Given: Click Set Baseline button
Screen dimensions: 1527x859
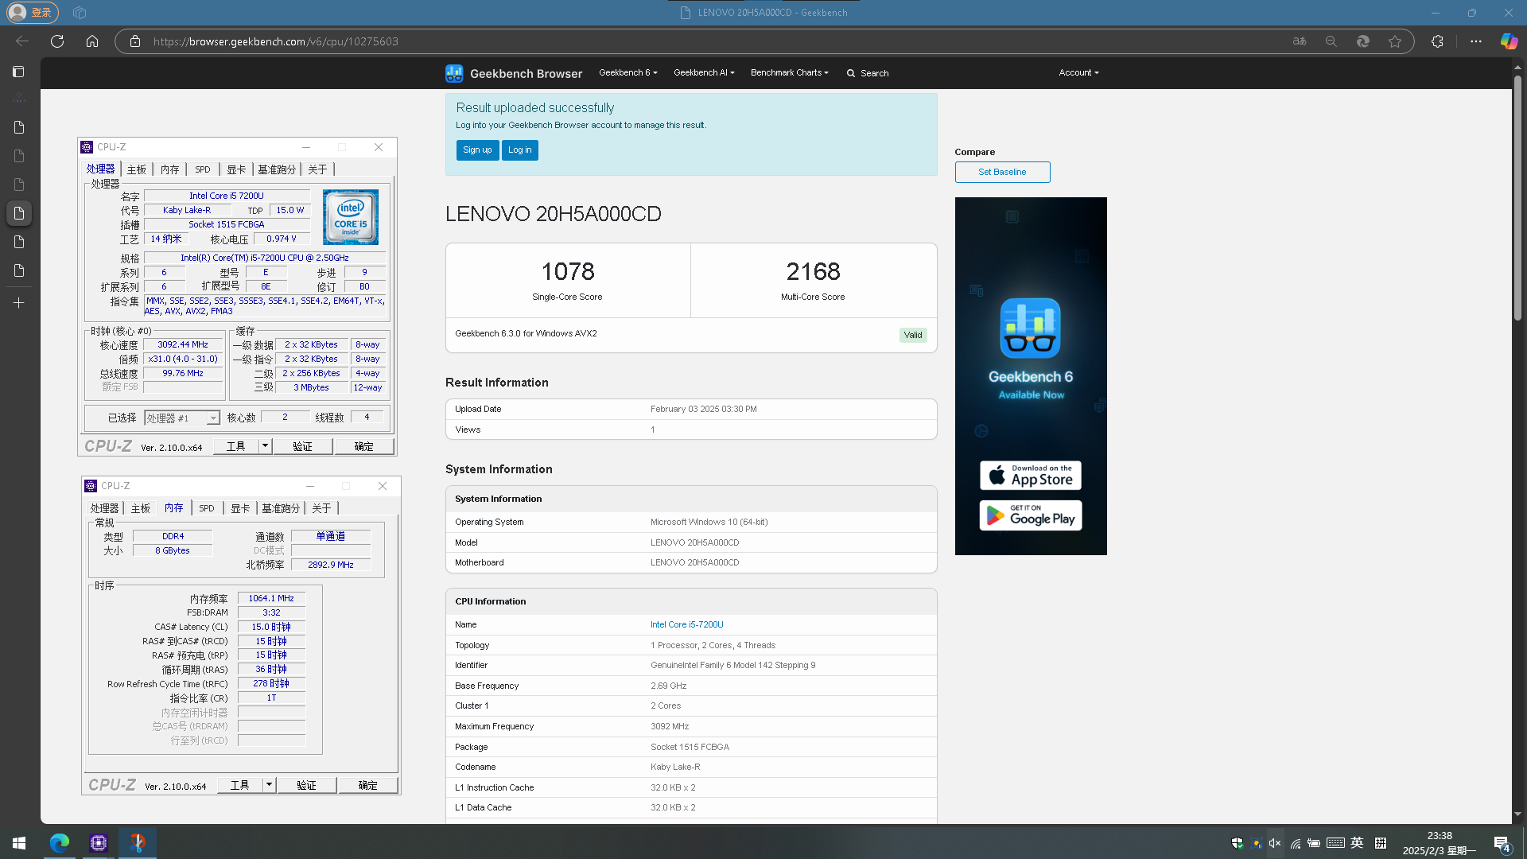Looking at the screenshot, I should (x=1002, y=172).
